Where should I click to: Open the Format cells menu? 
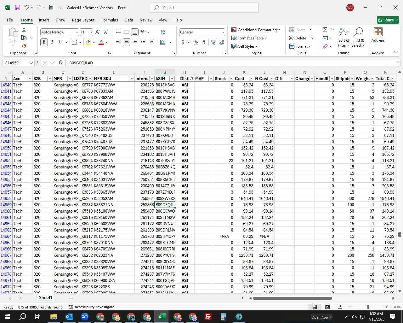pyautogui.click(x=300, y=46)
